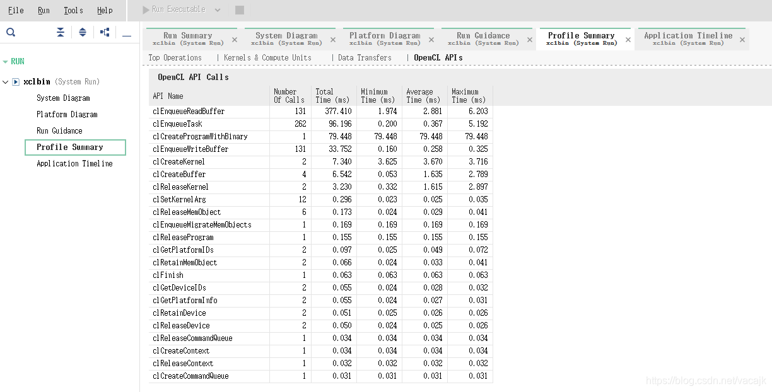This screenshot has height=392, width=772.
Task: Close the Run Summary tab
Action: pyautogui.click(x=235, y=40)
